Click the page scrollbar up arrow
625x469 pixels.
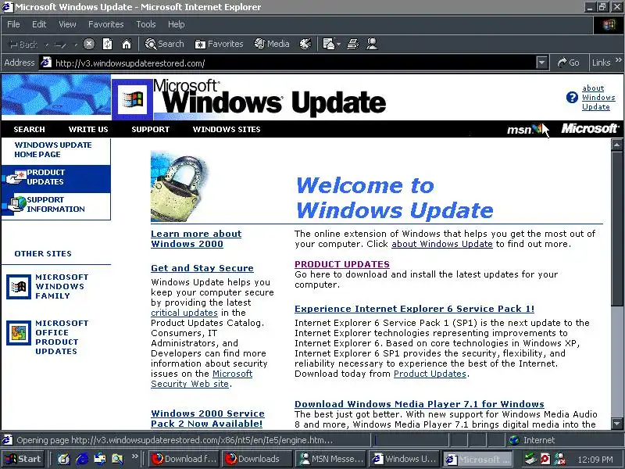pyautogui.click(x=617, y=145)
